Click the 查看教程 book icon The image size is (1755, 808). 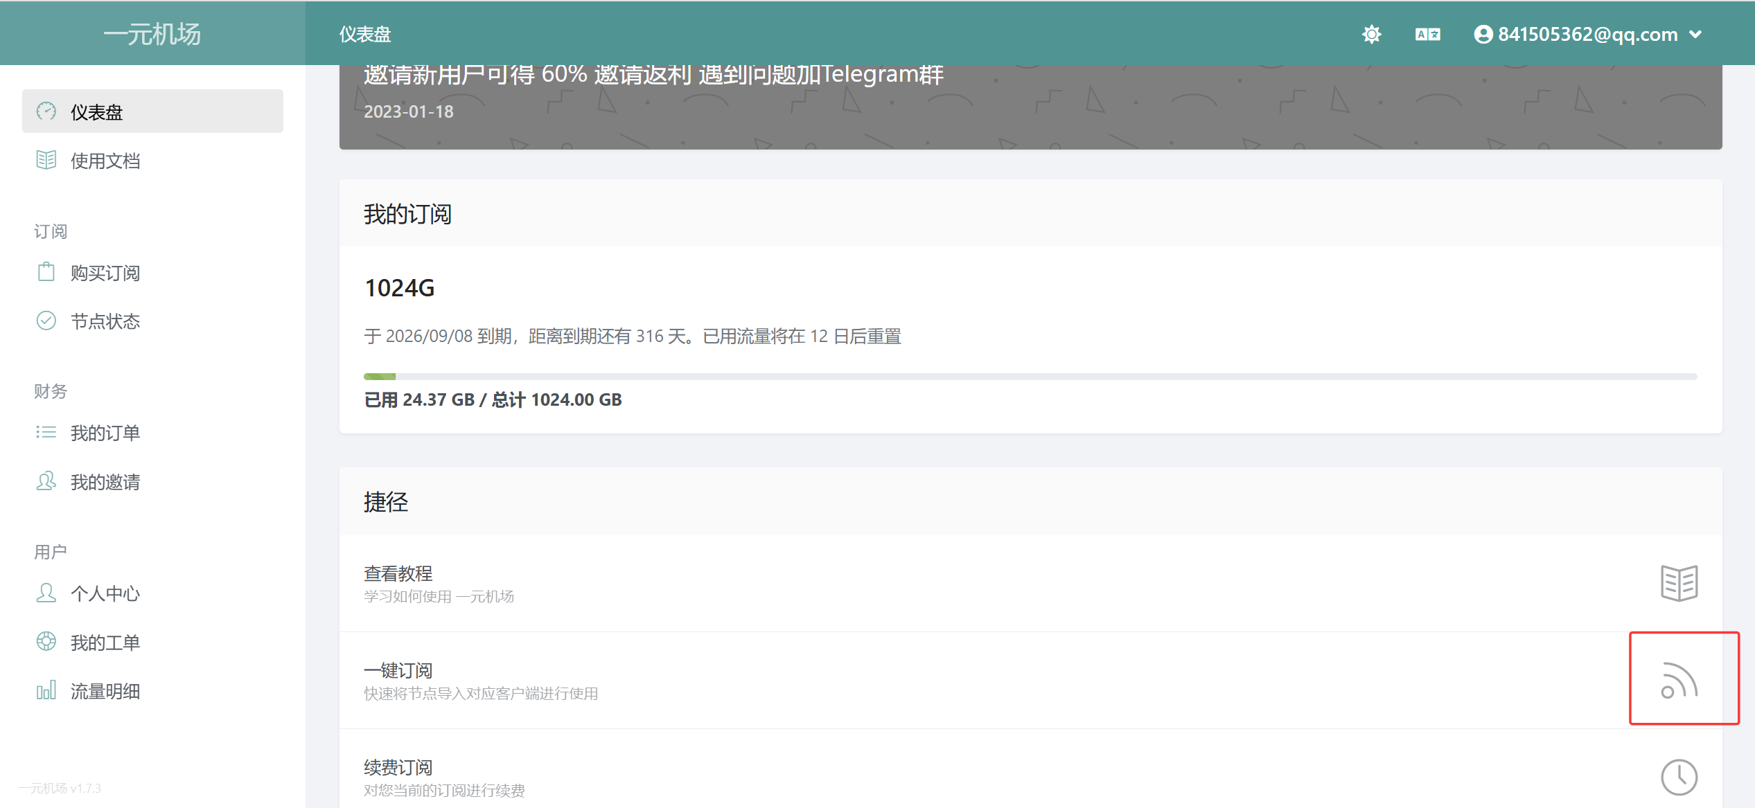pos(1679,583)
